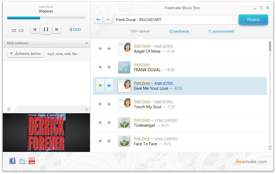Image resolution: width=276 pixels, height=174 pixels.
Task: Open the YouTube channel icon
Action: (32, 161)
